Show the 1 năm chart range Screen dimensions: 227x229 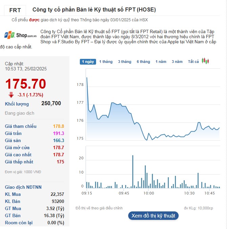161,62
